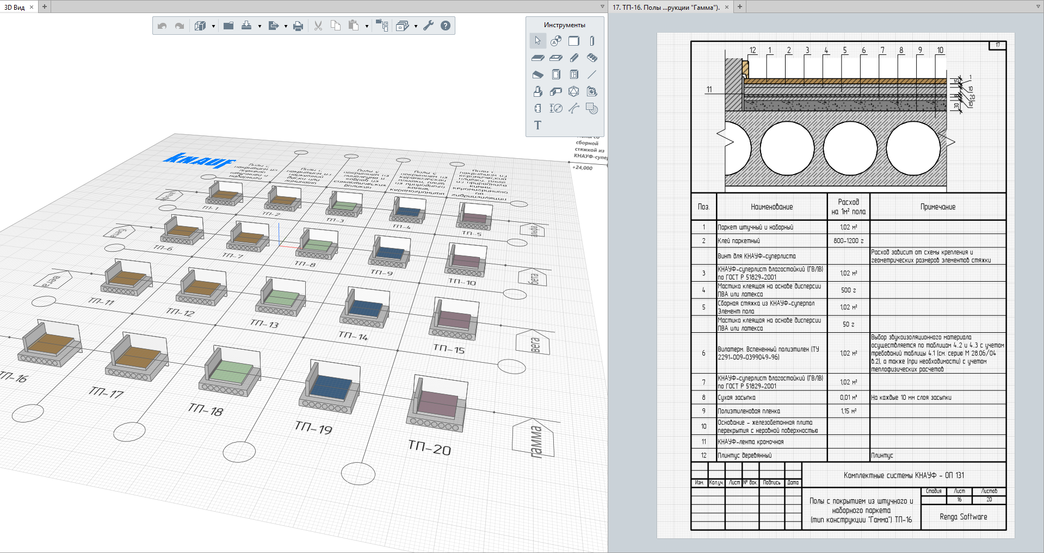1044x553 pixels.
Task: Select the Door tool
Action: click(555, 74)
